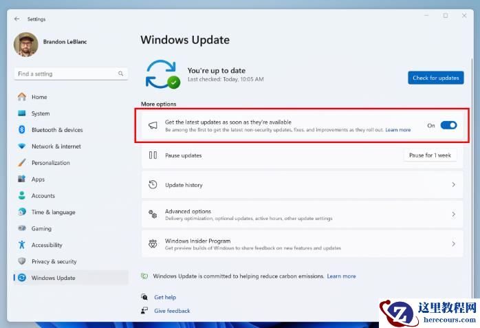Image resolution: width=480 pixels, height=328 pixels.
Task: Click the Get help icon
Action: click(x=144, y=297)
